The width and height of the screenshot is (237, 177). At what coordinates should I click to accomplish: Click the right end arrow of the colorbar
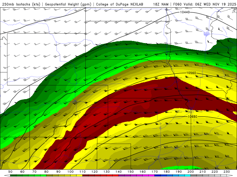click(230, 176)
